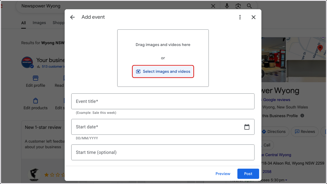The height and width of the screenshot is (184, 327).
Task: Switch to the Images search tab
Action: 39,23
